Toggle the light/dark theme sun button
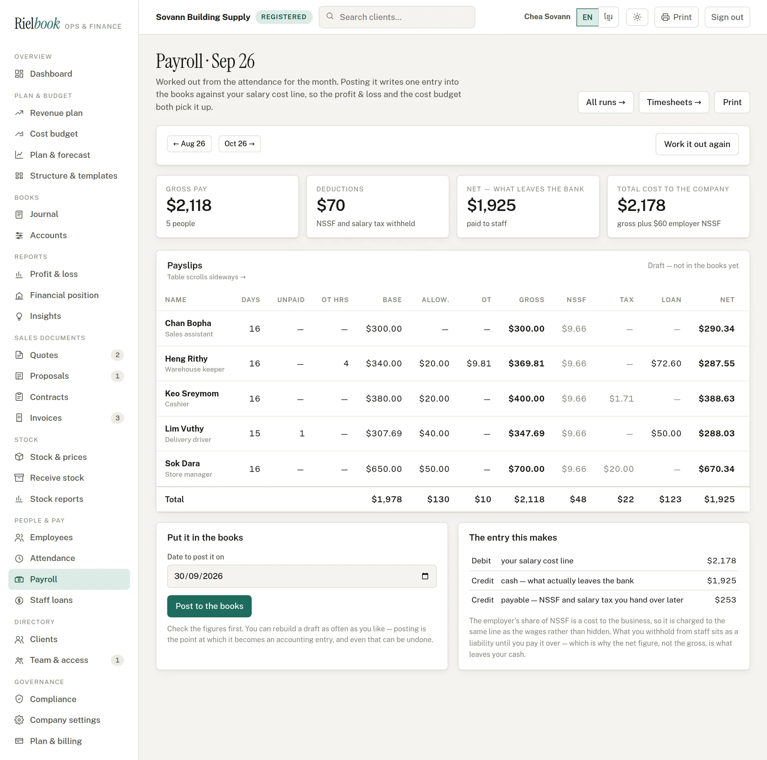The height and width of the screenshot is (760, 767). coord(637,17)
